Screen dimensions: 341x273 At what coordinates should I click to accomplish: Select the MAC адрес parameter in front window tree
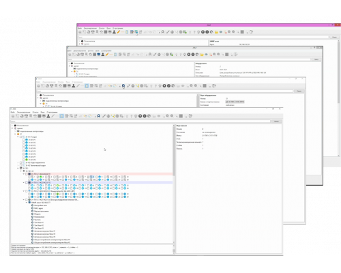38,208
